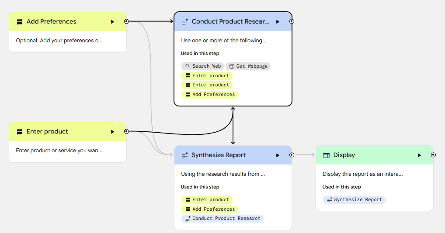
Task: Click output port of Add Preferences node
Action: point(126,21)
